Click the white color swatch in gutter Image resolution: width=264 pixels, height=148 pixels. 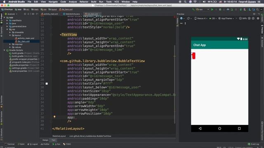(x=47, y=83)
